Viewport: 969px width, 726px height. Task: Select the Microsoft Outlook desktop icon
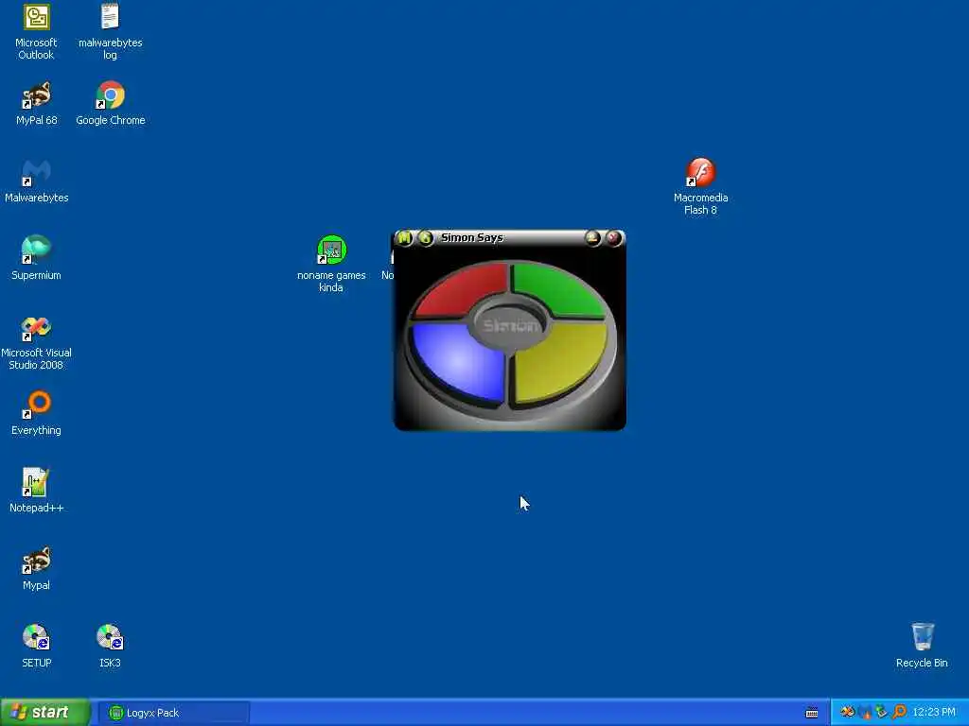pos(37,31)
